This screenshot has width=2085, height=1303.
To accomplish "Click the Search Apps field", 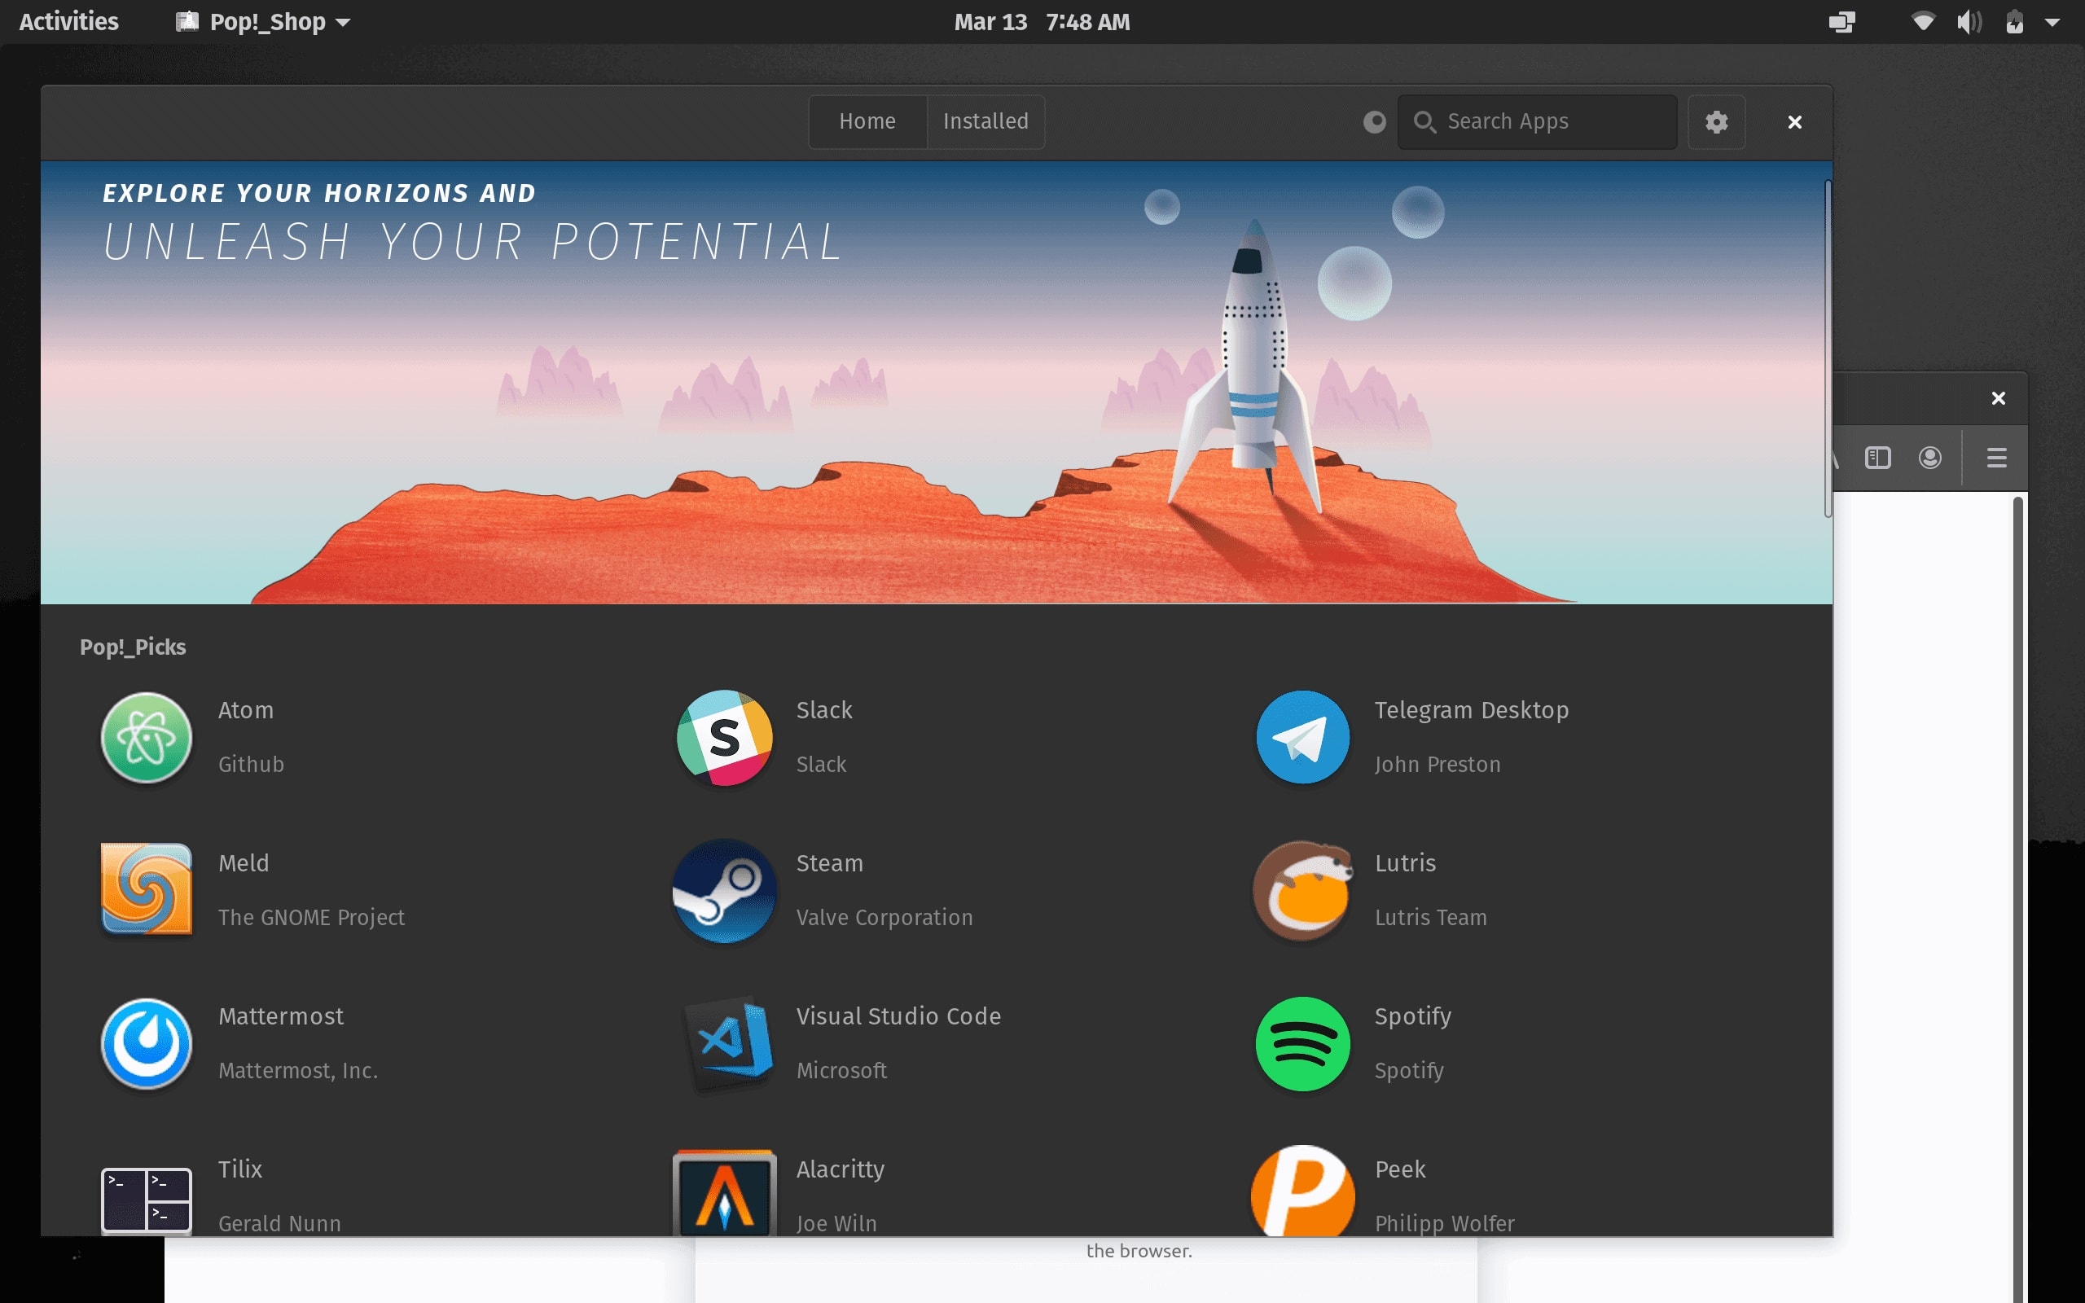I will pyautogui.click(x=1537, y=121).
